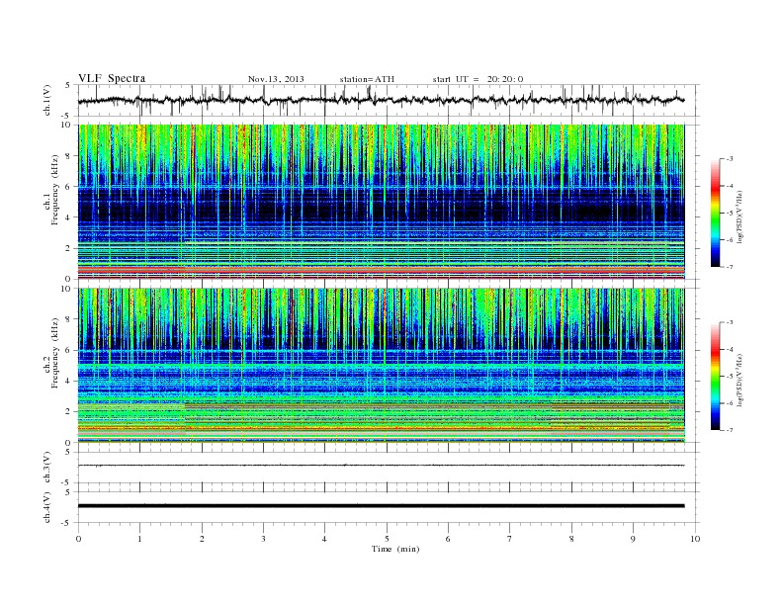The width and height of the screenshot is (783, 605).
Task: Click the time axis tick label '5'
Action: [387, 539]
